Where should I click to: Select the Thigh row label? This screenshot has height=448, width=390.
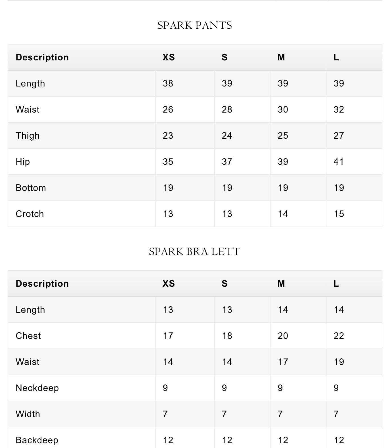coord(28,136)
